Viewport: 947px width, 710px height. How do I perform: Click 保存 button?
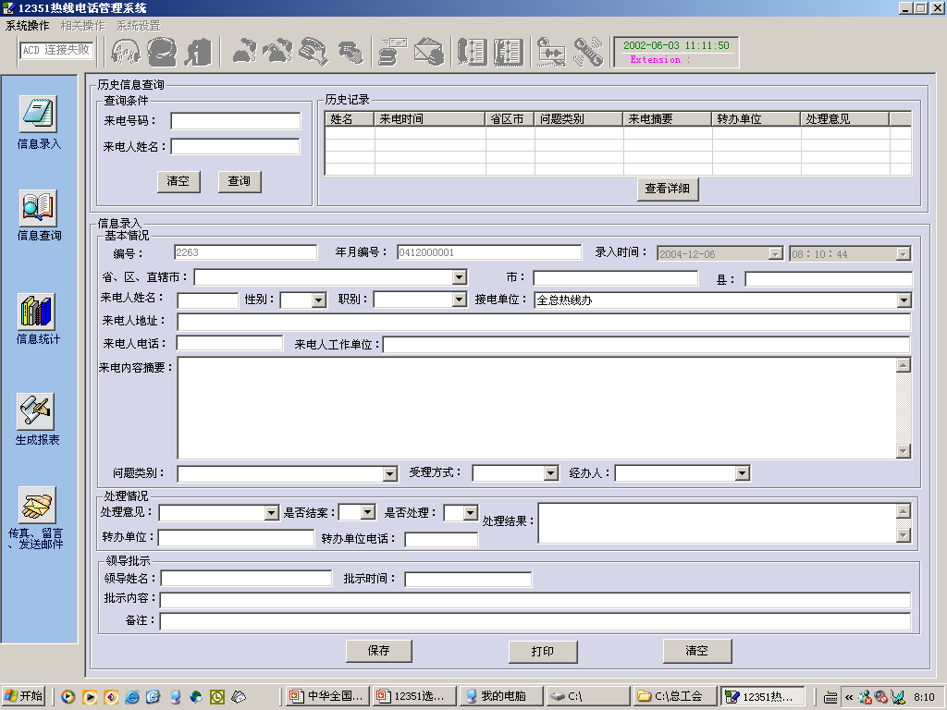pyautogui.click(x=378, y=651)
